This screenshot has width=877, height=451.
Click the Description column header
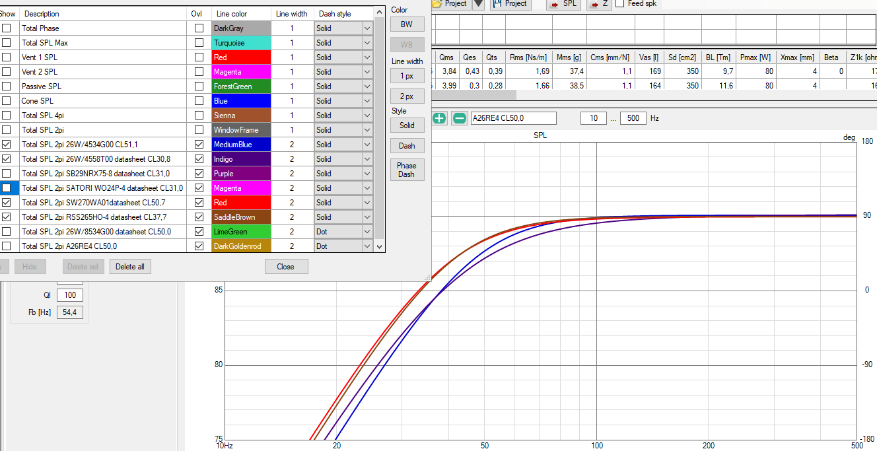tap(102, 14)
